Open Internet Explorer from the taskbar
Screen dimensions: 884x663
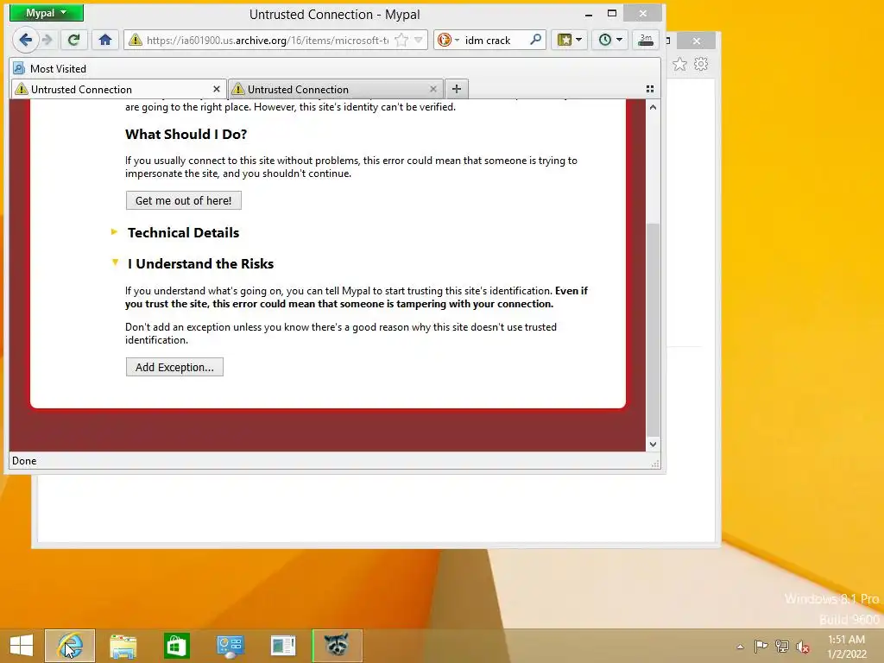coord(70,646)
